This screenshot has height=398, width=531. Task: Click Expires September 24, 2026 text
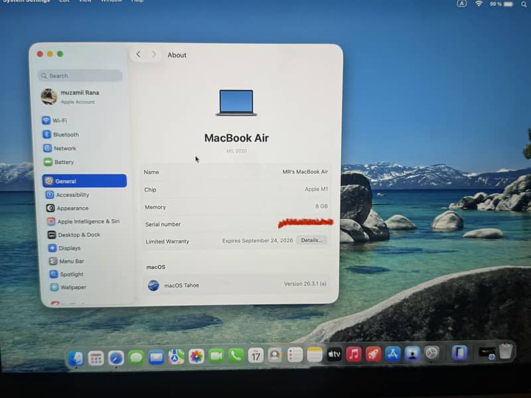[x=258, y=241]
